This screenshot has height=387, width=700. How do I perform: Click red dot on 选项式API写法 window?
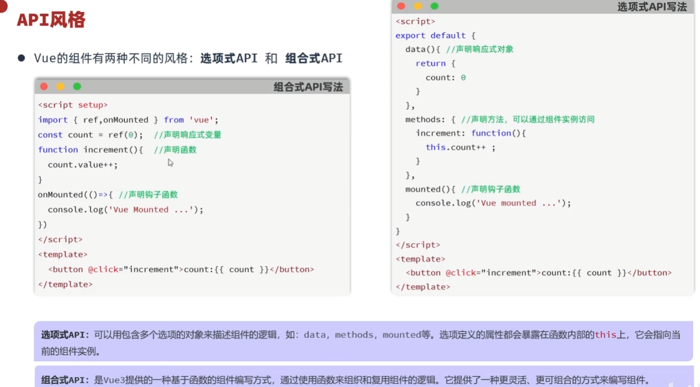401,6
